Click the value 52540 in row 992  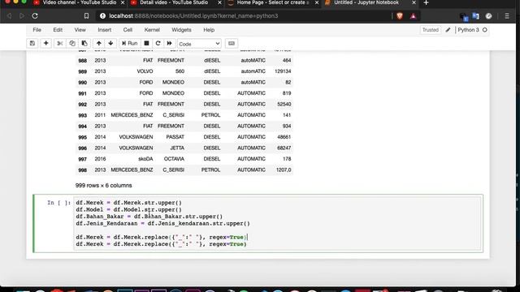click(284, 105)
